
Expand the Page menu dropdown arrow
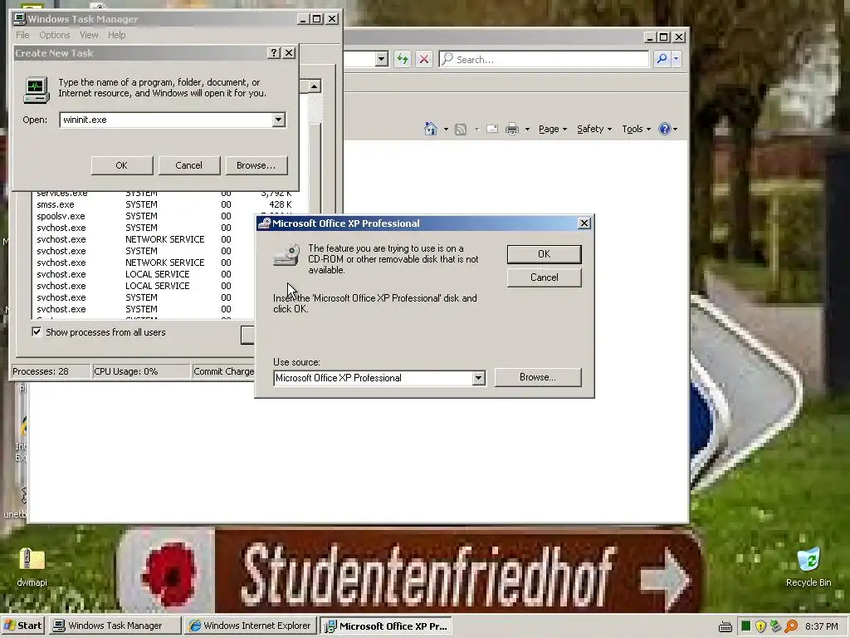tap(564, 130)
